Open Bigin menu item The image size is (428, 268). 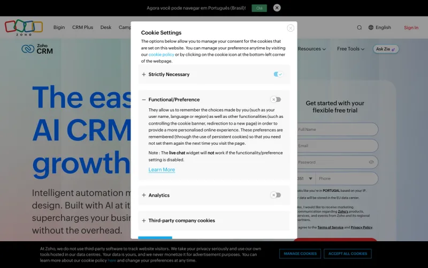coord(59,27)
